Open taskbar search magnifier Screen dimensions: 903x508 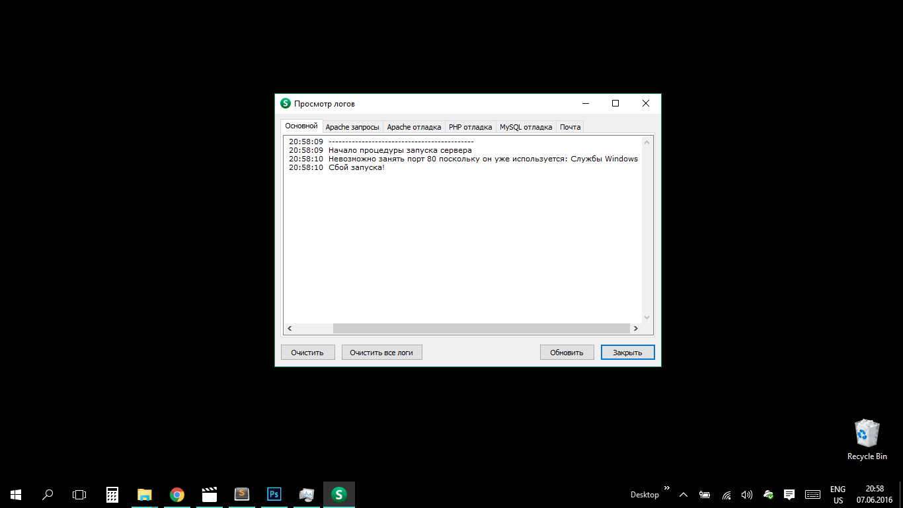(x=48, y=494)
